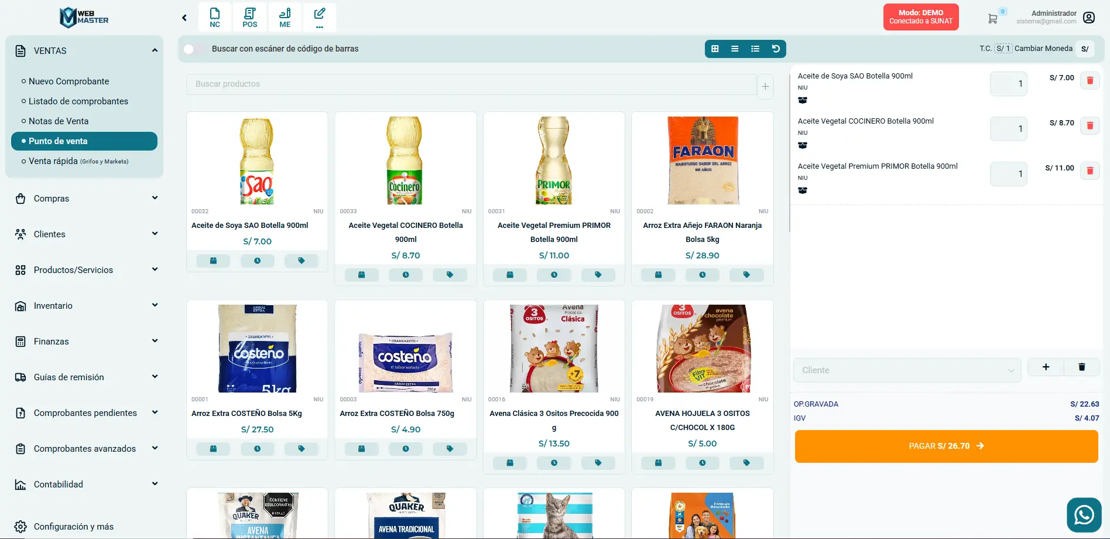Open box icon under PRIMOR cart item
The image size is (1110, 539).
[x=803, y=190]
